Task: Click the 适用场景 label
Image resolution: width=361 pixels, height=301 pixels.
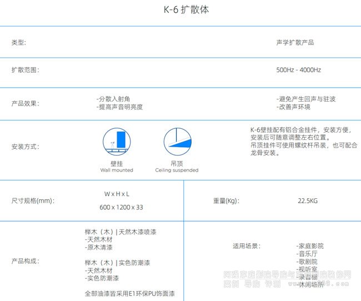Action: point(246,245)
